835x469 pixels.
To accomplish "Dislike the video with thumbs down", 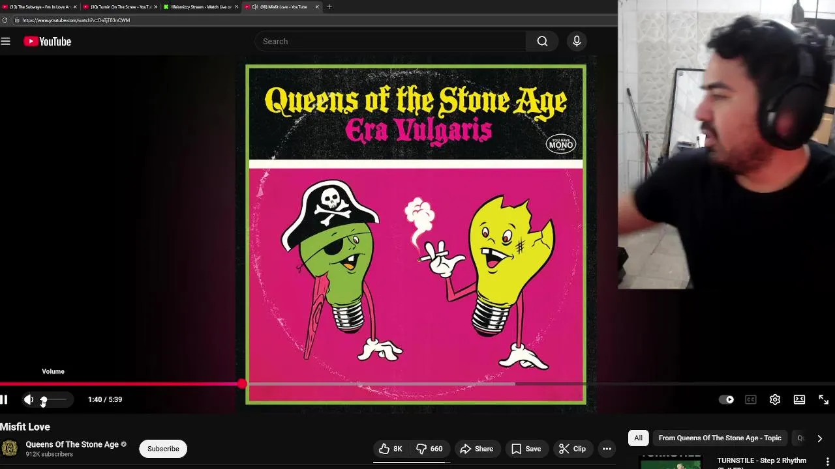I will 430,449.
